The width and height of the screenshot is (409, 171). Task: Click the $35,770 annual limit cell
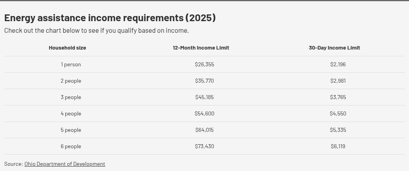pyautogui.click(x=204, y=81)
